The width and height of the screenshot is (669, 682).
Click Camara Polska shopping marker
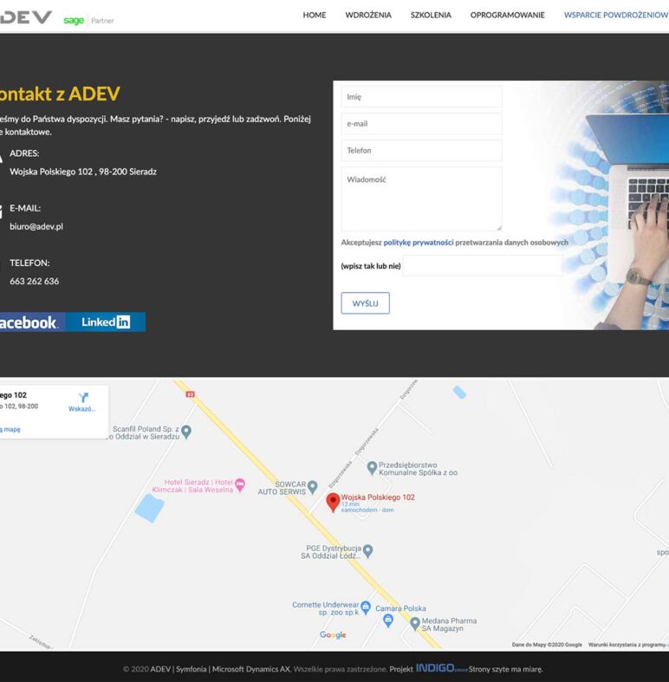(x=388, y=620)
